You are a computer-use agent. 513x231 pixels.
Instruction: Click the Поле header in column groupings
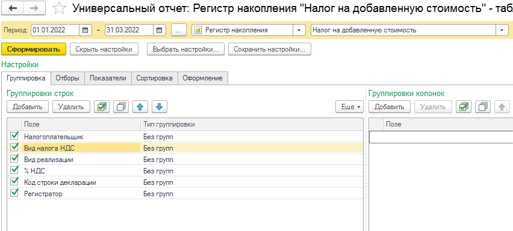(x=448, y=124)
